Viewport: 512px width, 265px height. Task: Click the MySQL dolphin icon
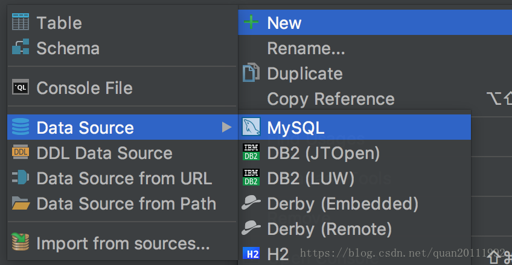click(251, 126)
